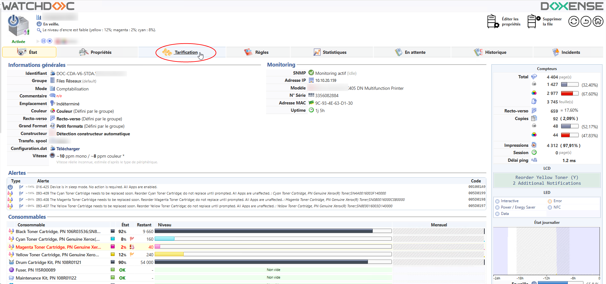Image resolution: width=606 pixels, height=284 pixels.
Task: Open the Historique tab
Action: click(495, 52)
